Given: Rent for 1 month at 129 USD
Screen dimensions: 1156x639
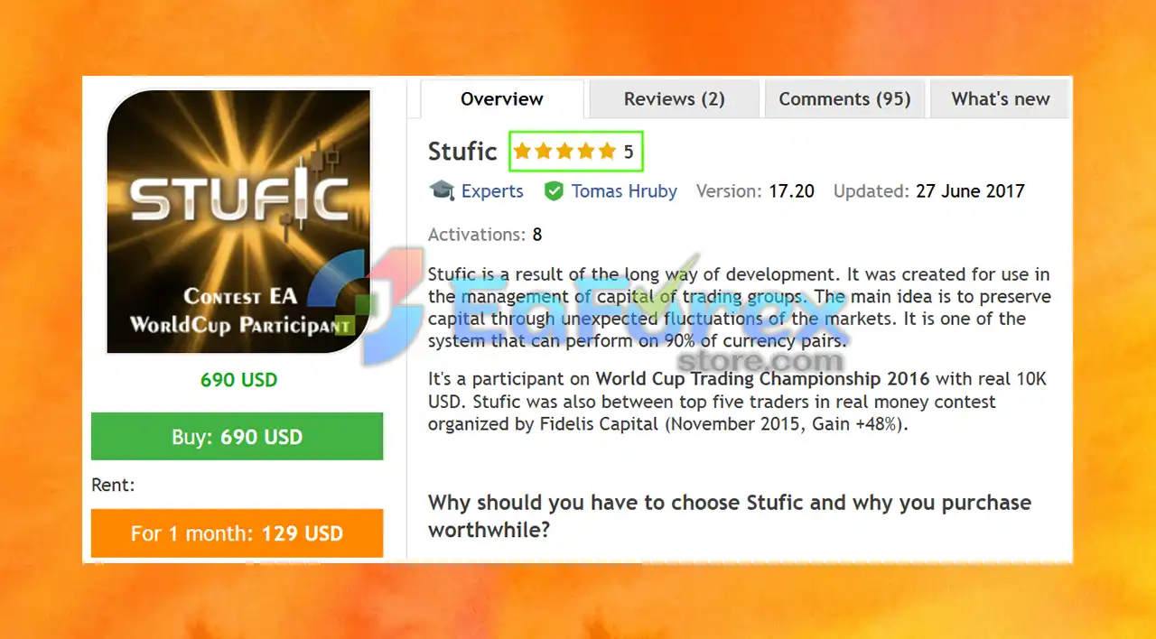Looking at the screenshot, I should point(238,533).
